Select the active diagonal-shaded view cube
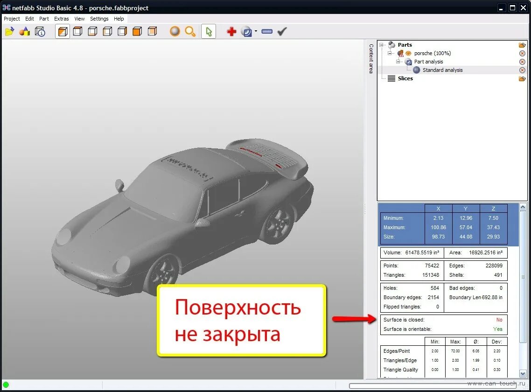Viewport: 531px width, 392px height. 63,32
